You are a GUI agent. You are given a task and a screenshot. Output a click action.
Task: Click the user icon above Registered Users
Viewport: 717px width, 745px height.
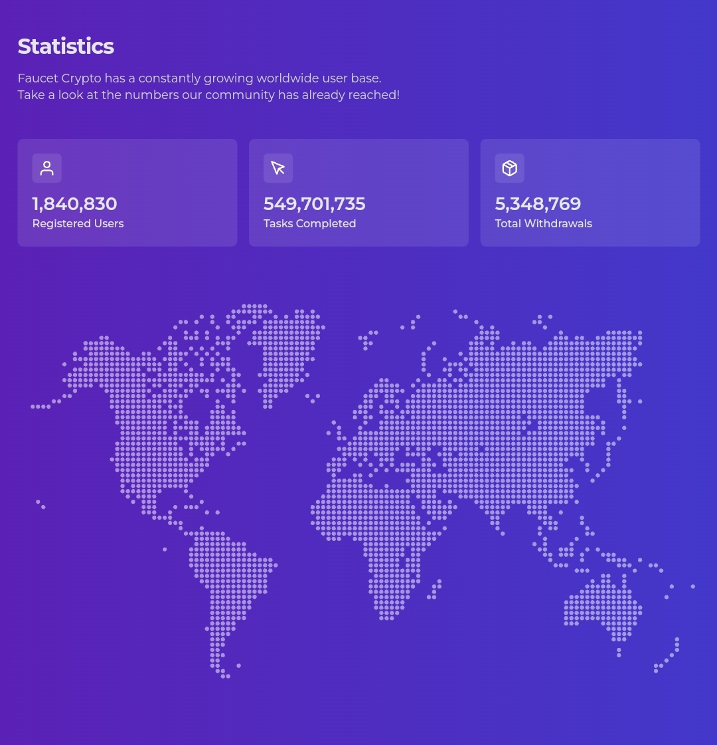46,168
